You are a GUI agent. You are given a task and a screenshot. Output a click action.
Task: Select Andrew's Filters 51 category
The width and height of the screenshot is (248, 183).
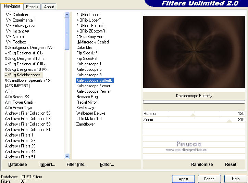point(20,157)
